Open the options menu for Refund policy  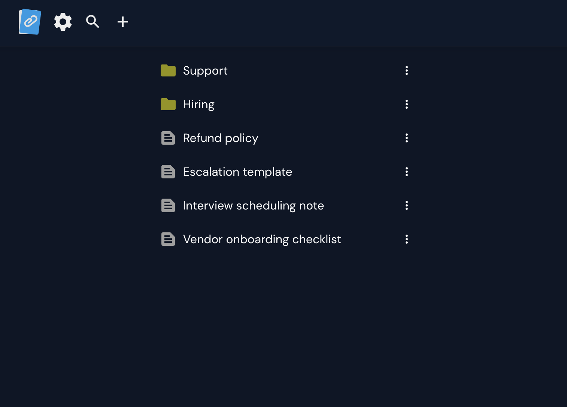406,138
